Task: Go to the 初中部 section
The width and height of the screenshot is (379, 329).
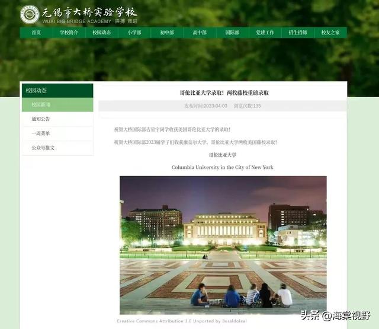Action: (167, 33)
